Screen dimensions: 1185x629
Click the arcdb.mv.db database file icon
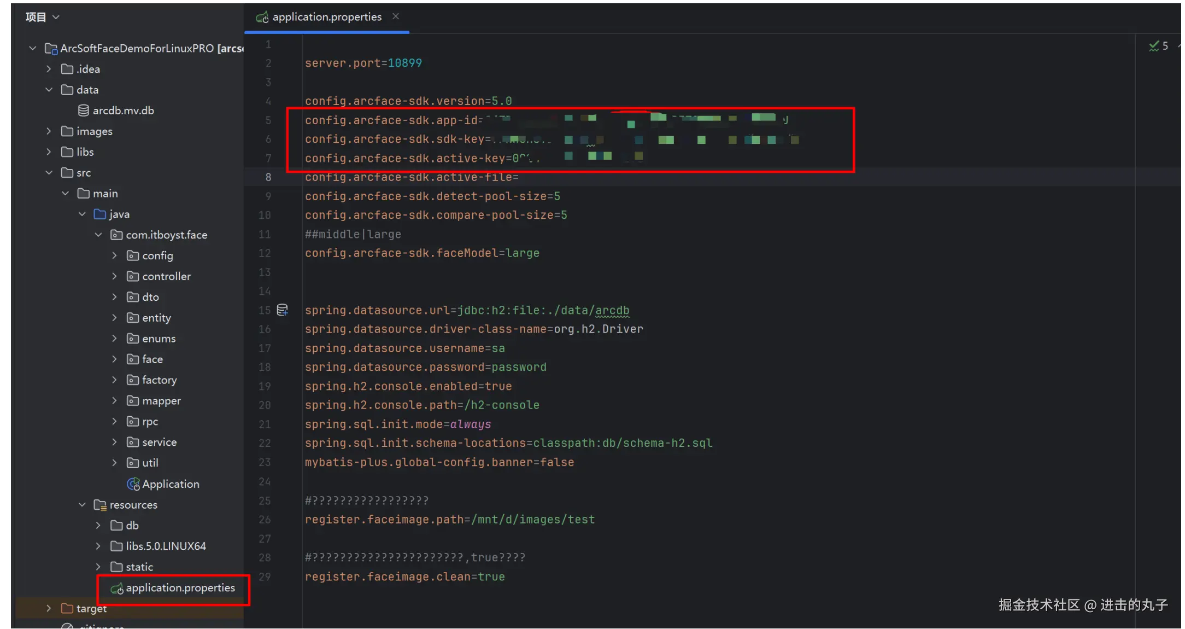pyautogui.click(x=84, y=110)
